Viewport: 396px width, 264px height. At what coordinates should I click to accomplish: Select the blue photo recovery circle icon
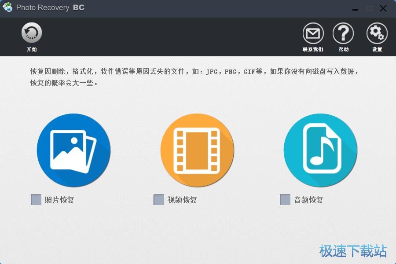[73, 150]
